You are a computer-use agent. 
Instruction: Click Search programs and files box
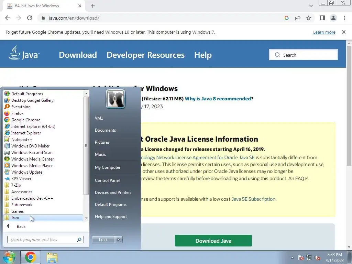click(x=45, y=240)
